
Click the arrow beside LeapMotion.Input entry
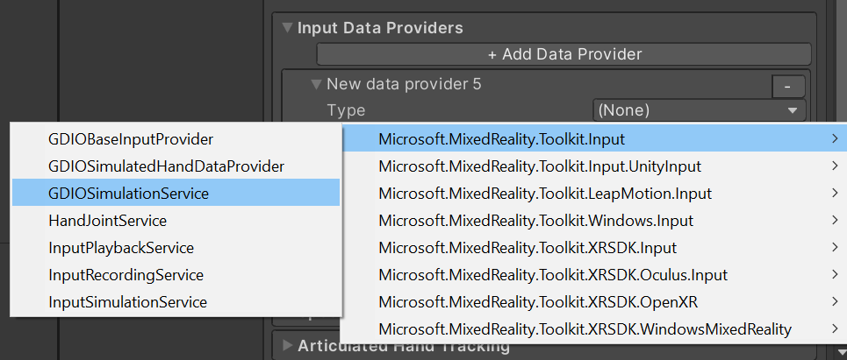(836, 193)
